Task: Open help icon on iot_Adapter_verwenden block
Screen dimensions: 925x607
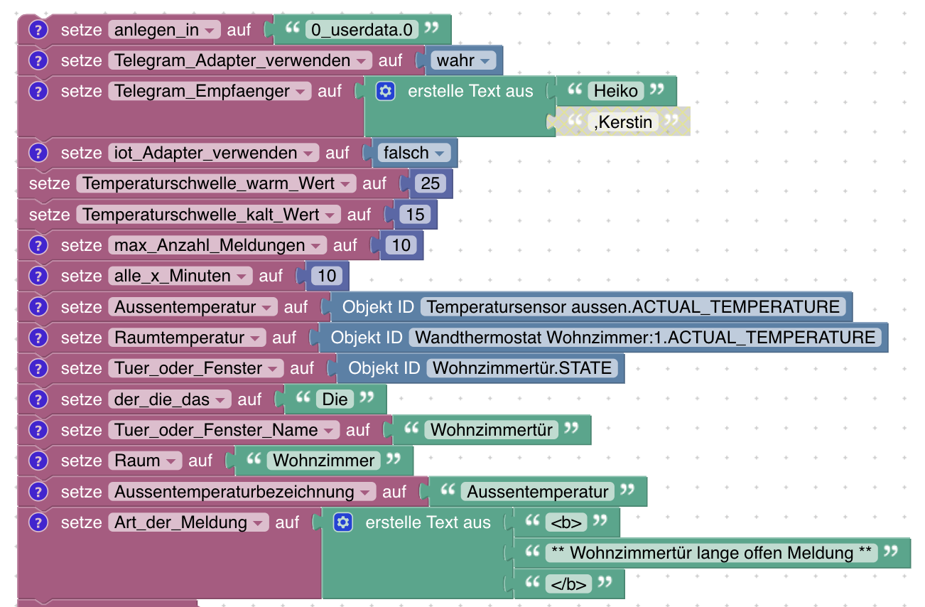Action: coord(38,153)
